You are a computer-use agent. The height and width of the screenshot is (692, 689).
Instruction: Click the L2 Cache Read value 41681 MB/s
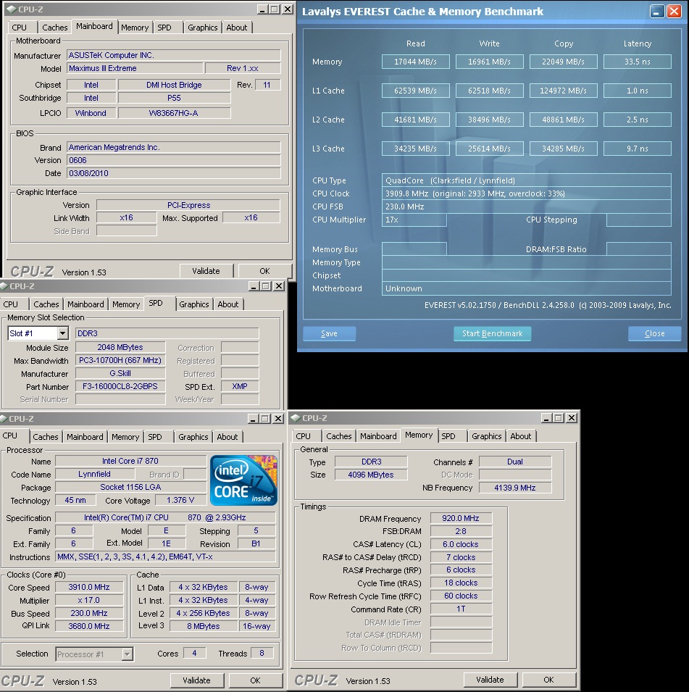415,120
